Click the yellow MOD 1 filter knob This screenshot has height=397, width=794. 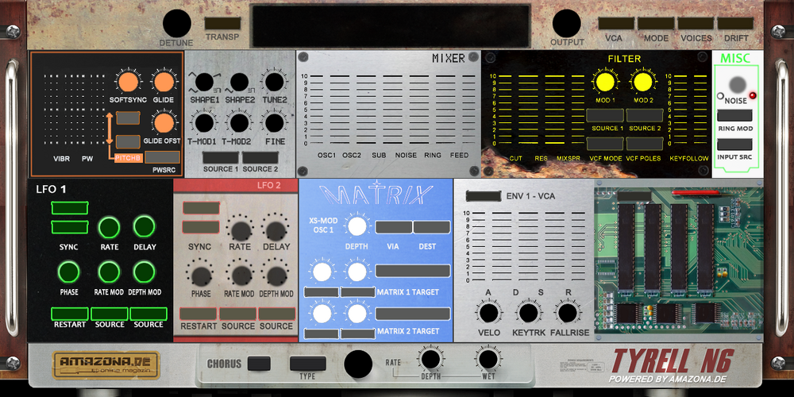pos(604,82)
